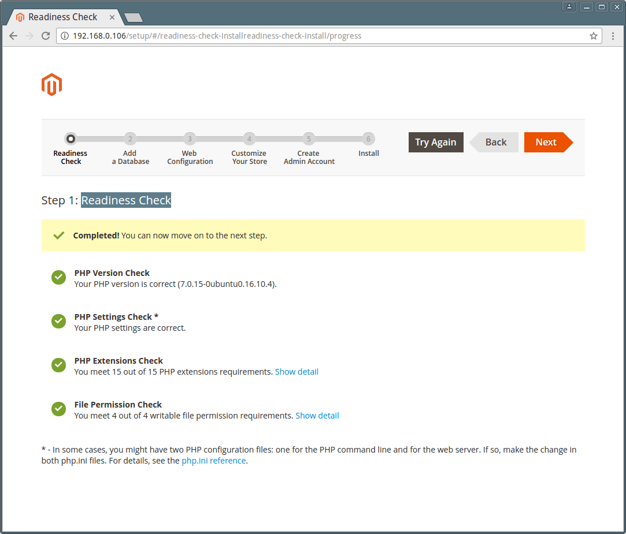Show detail for File Permission Check

pos(317,416)
